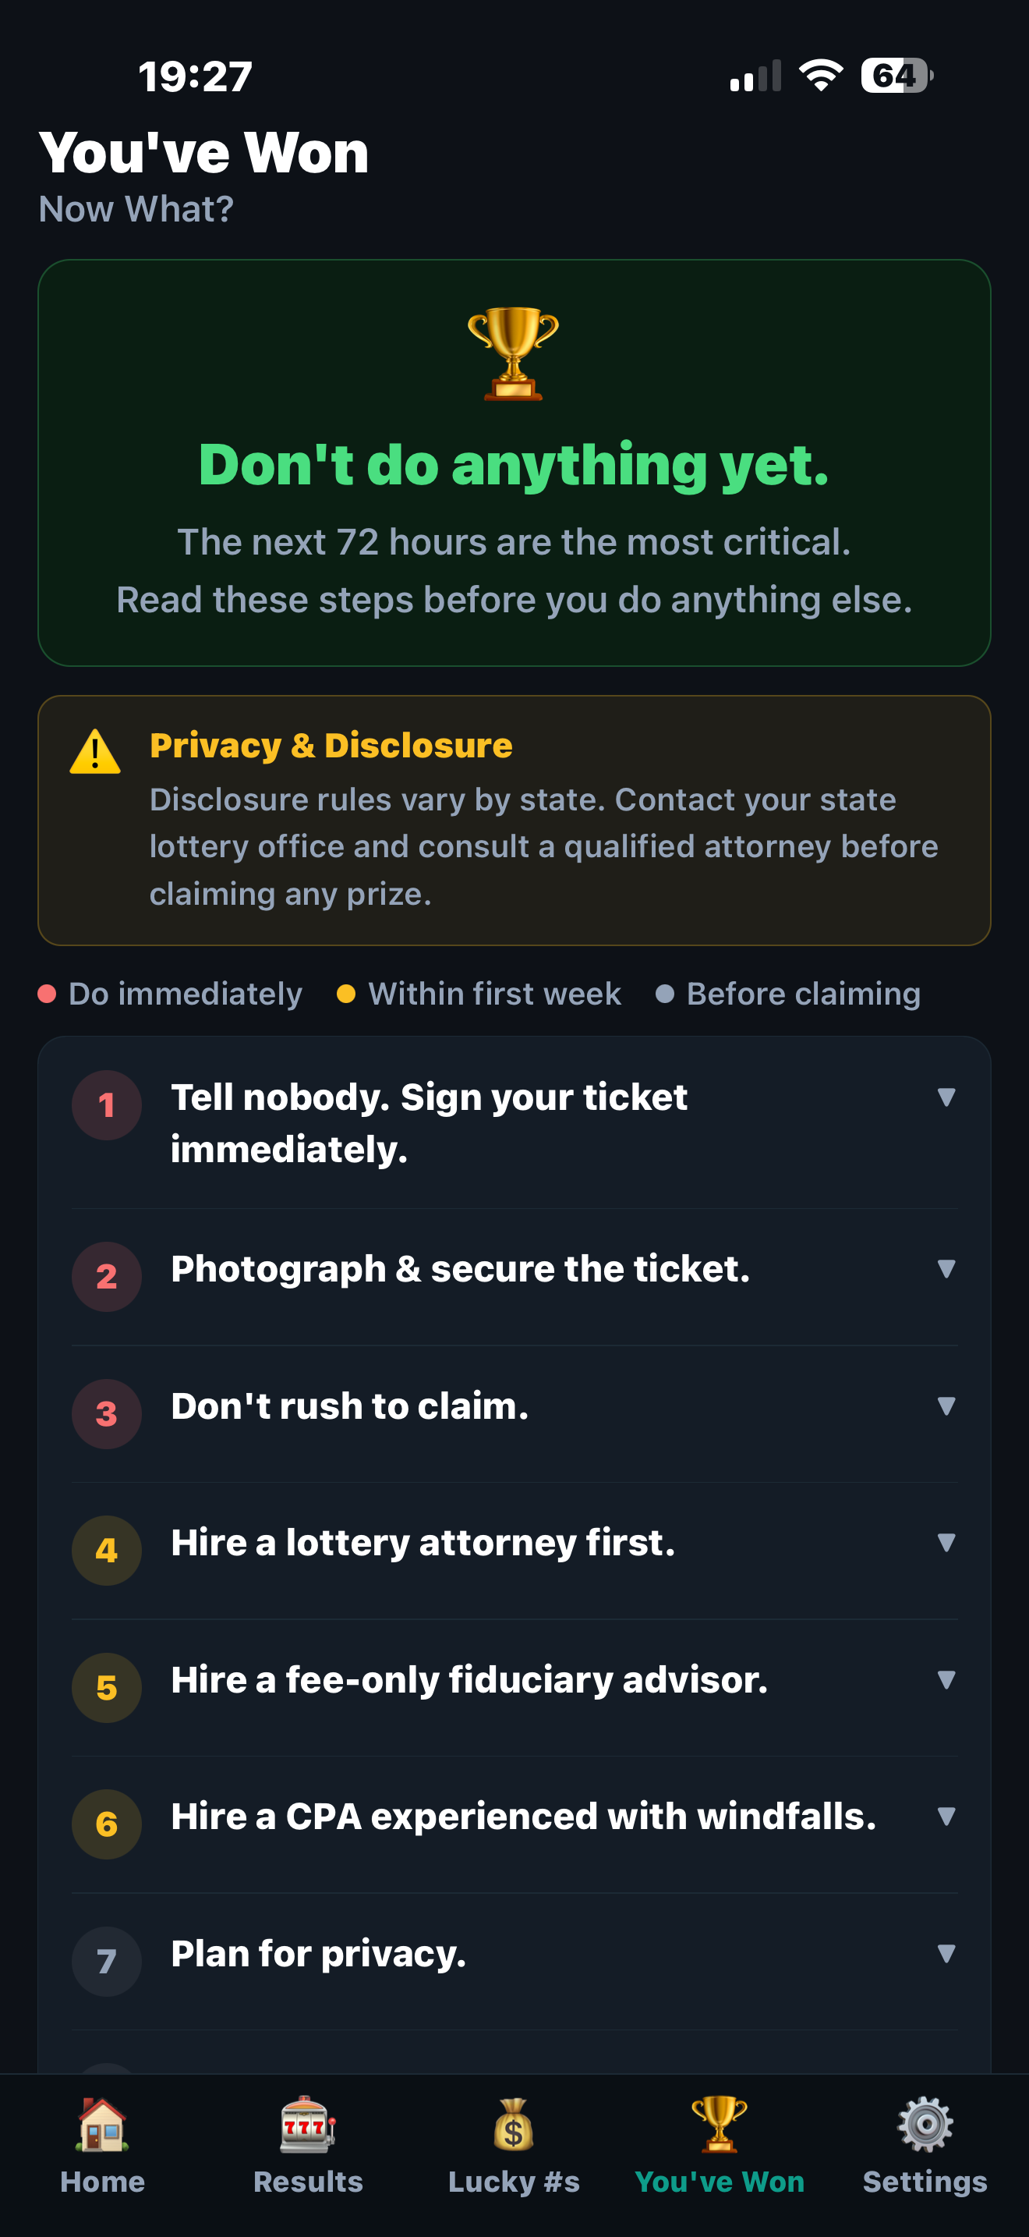Tap the yellow 'Within first week' legend dot
The height and width of the screenshot is (2237, 1029).
click(x=346, y=994)
